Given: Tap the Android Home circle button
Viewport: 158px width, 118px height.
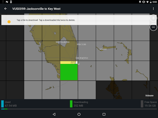Looking at the screenshot, I should (x=79, y=114).
